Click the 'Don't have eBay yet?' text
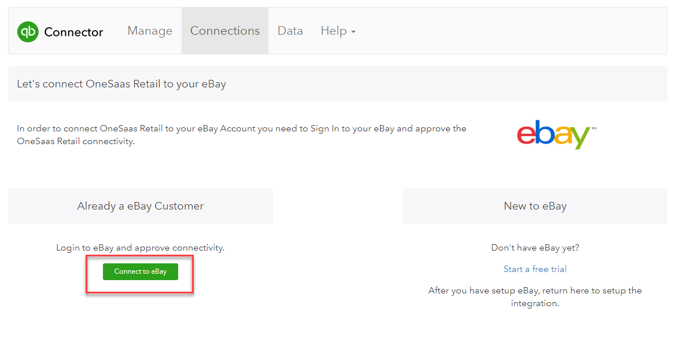Viewport: 675px width, 349px height. (x=535, y=248)
